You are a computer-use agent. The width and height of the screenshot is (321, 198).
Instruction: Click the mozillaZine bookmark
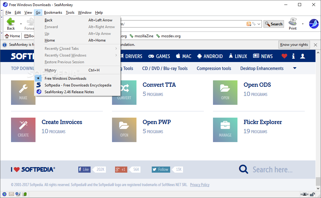click(141, 36)
